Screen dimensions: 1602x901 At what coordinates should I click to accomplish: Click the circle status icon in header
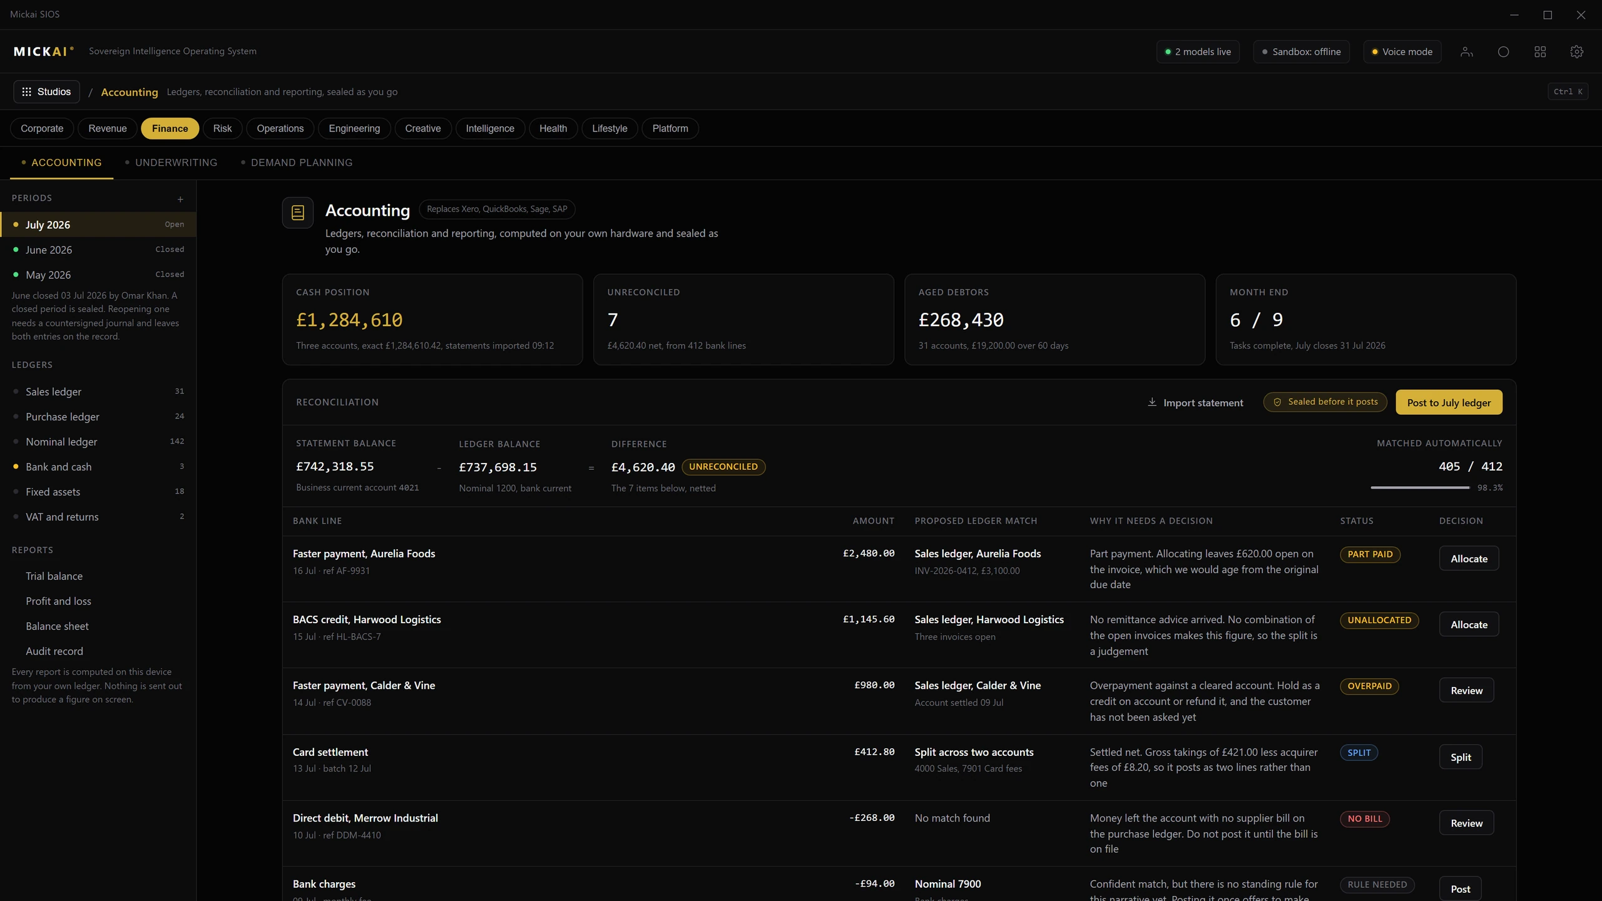tap(1503, 52)
